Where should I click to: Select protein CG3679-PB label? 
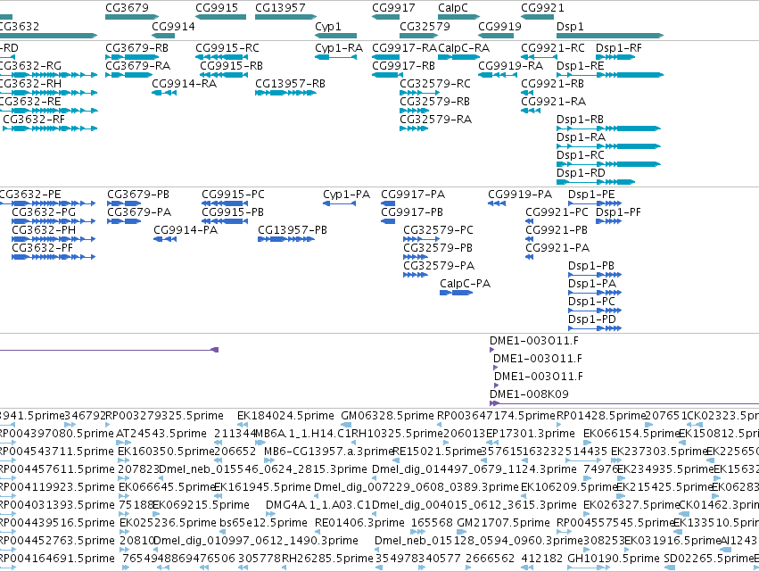(138, 195)
